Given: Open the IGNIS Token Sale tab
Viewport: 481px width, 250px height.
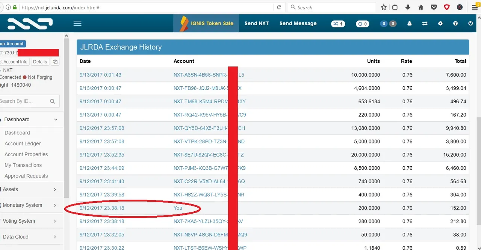Looking at the screenshot, I should pos(206,23).
